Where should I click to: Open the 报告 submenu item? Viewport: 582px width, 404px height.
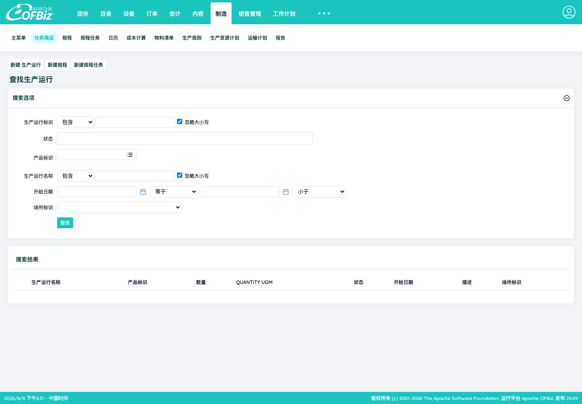280,38
